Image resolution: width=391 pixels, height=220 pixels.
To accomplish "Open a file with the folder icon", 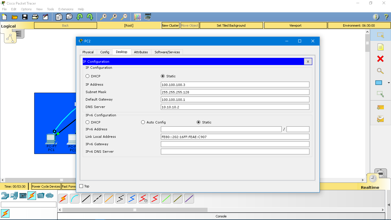I will pos(15,17).
